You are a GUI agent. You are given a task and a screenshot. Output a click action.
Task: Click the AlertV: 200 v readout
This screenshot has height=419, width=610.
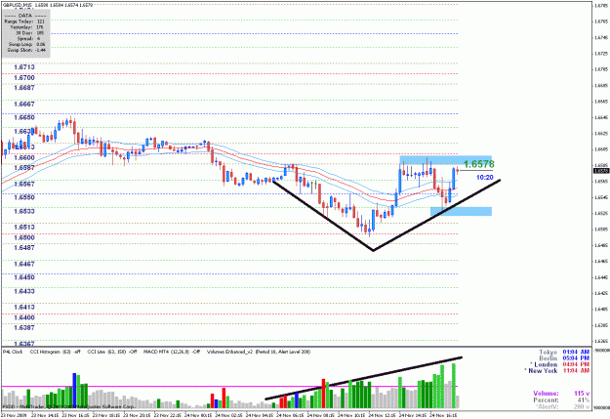[x=562, y=407]
